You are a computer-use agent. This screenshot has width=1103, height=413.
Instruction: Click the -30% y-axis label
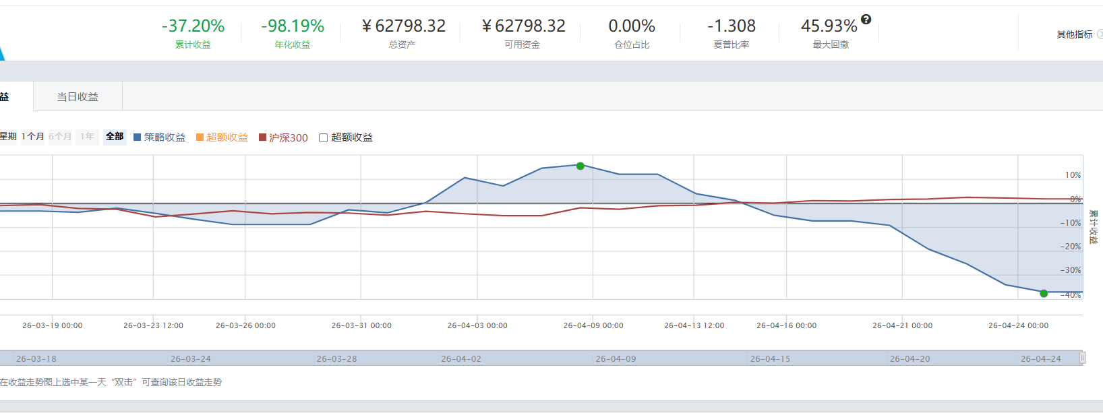click(1071, 270)
